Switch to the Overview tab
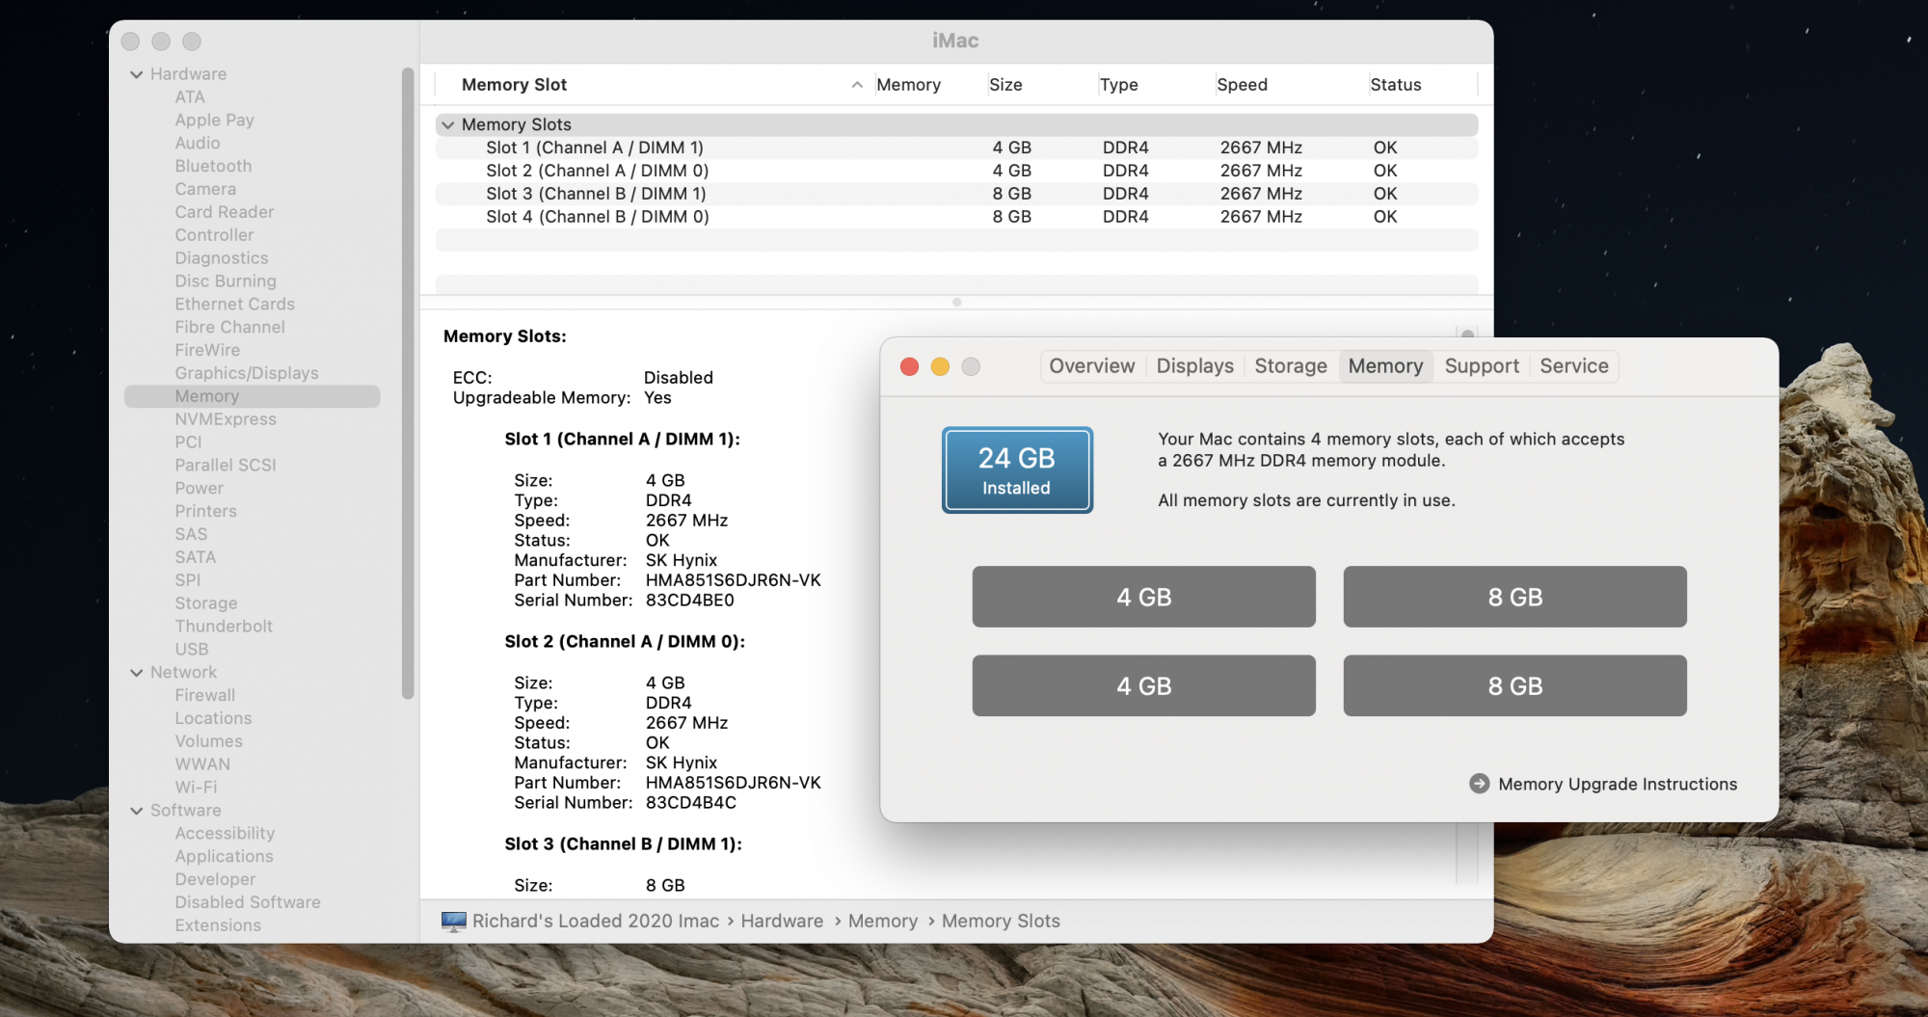Image resolution: width=1928 pixels, height=1017 pixels. (1092, 366)
